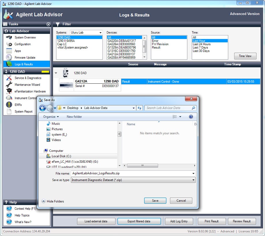Image resolution: width=265 pixels, height=236 pixels.
Task: Click the System Overview icon in sidebar
Action: point(9,37)
